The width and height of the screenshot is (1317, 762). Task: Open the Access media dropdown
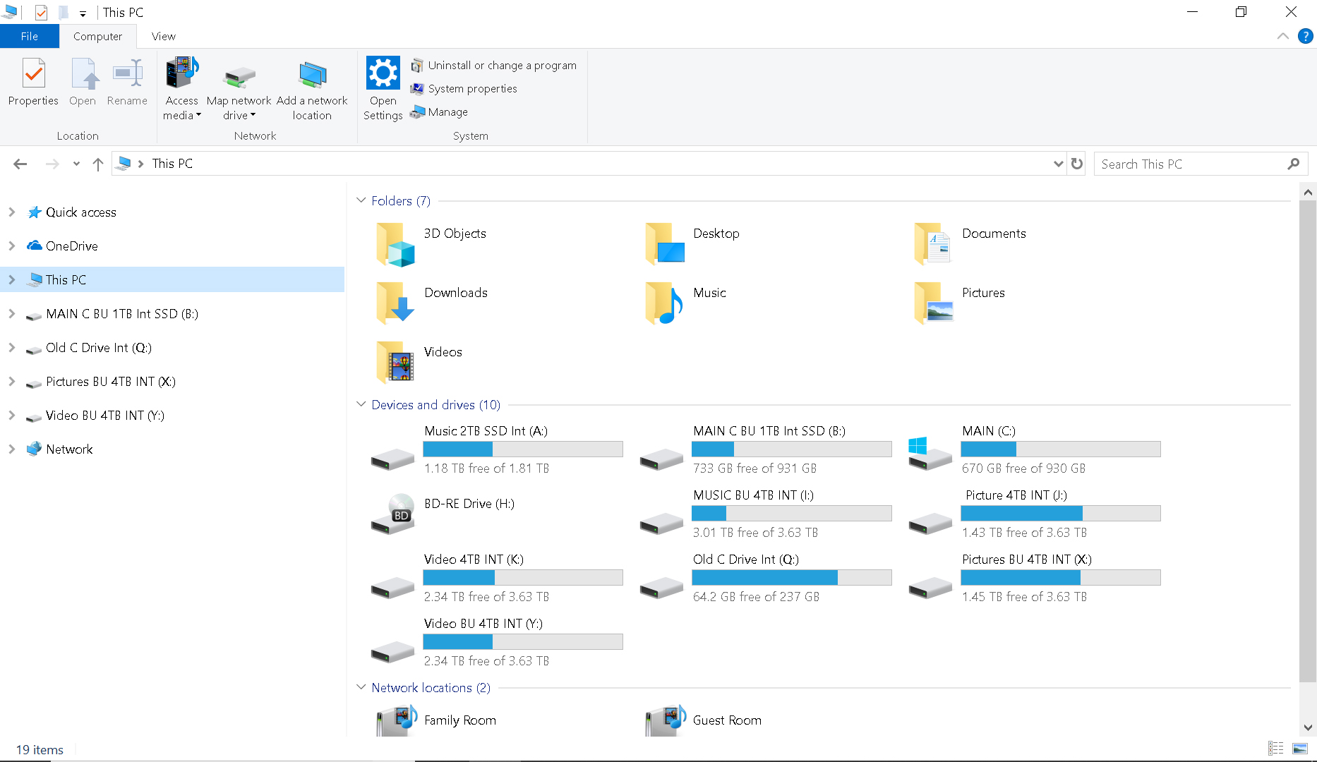(x=182, y=89)
